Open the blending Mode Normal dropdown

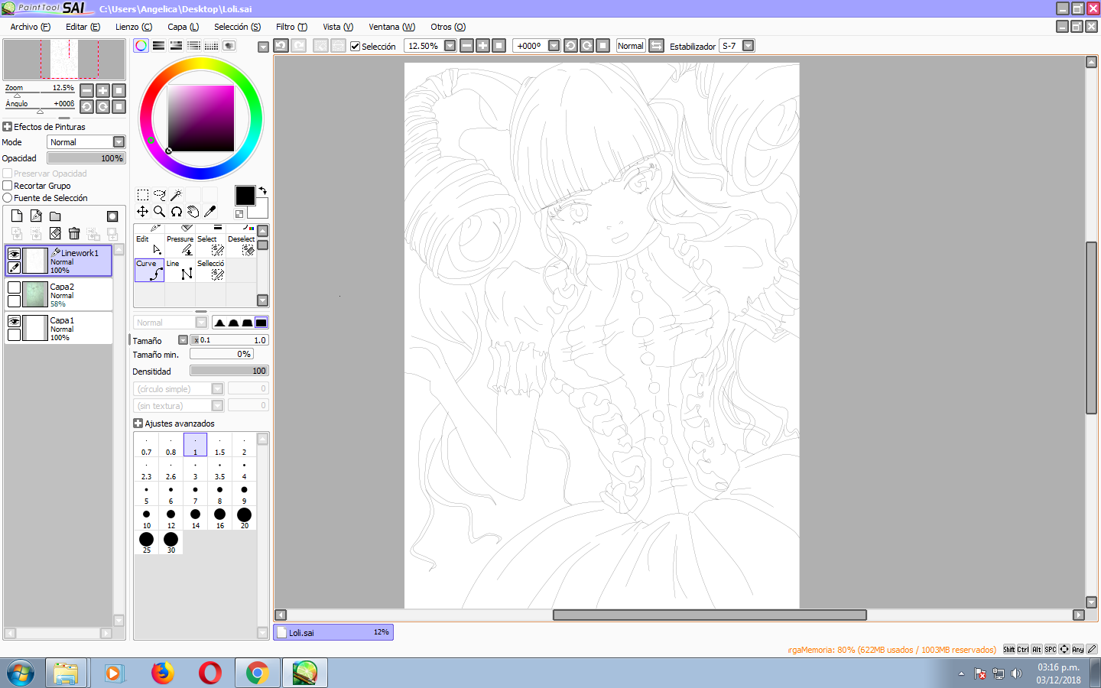[x=86, y=142]
